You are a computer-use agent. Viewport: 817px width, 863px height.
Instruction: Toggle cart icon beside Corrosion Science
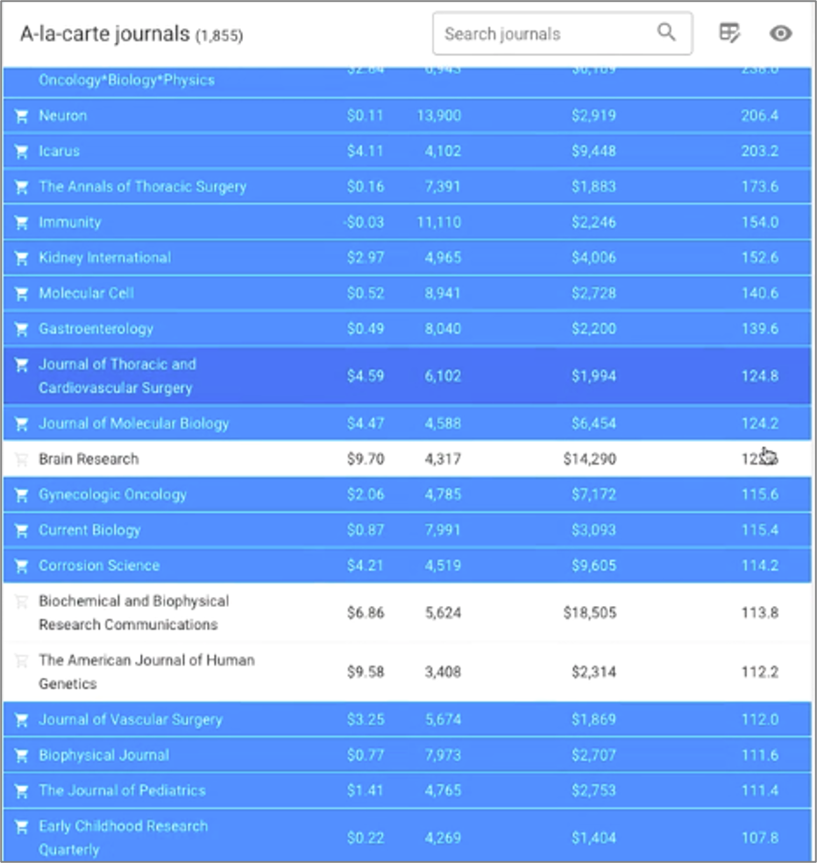pos(21,566)
